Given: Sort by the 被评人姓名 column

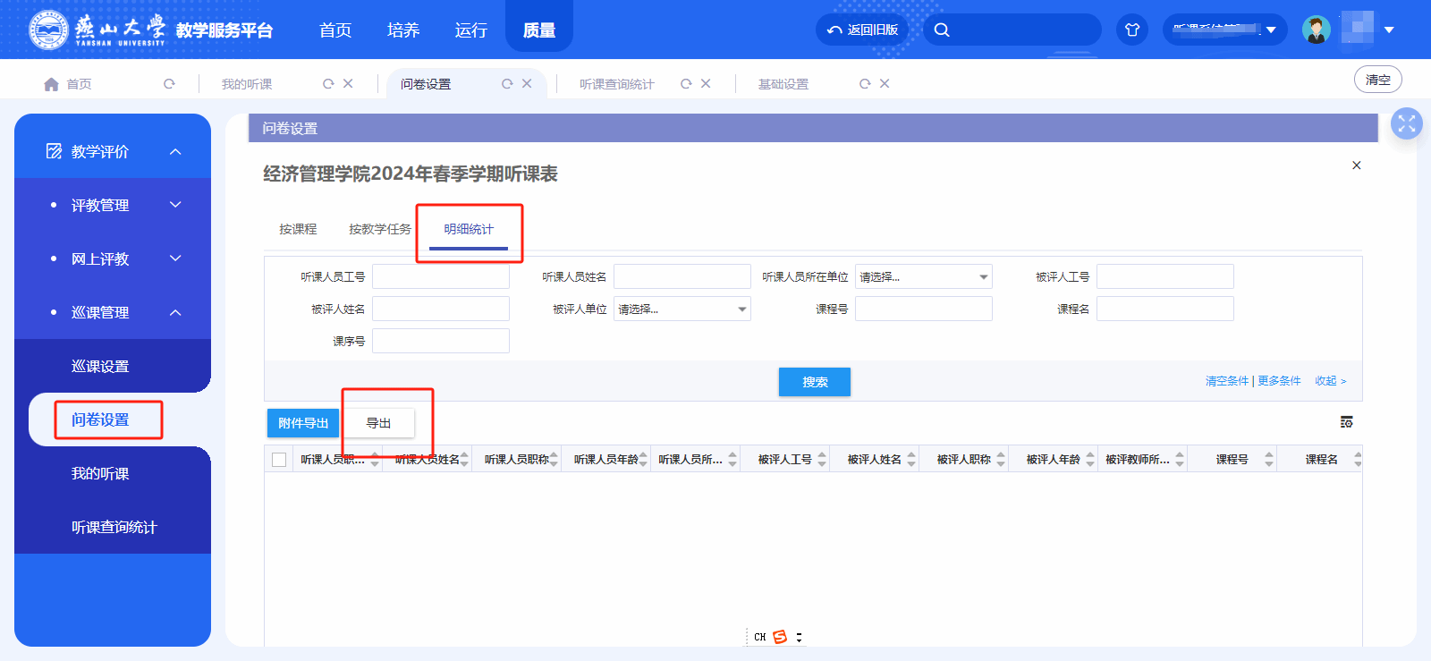Looking at the screenshot, I should (911, 460).
